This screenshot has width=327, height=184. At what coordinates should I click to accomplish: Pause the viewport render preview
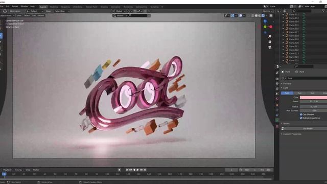click(x=271, y=16)
